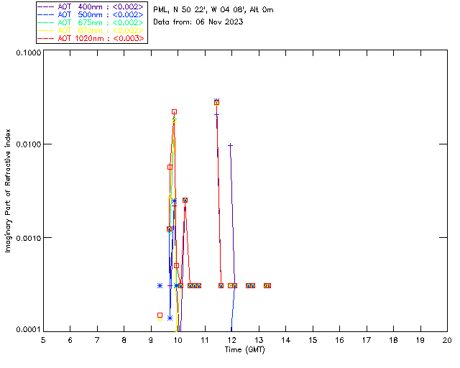Click the highest red square marker near 10 GMT

(x=174, y=112)
